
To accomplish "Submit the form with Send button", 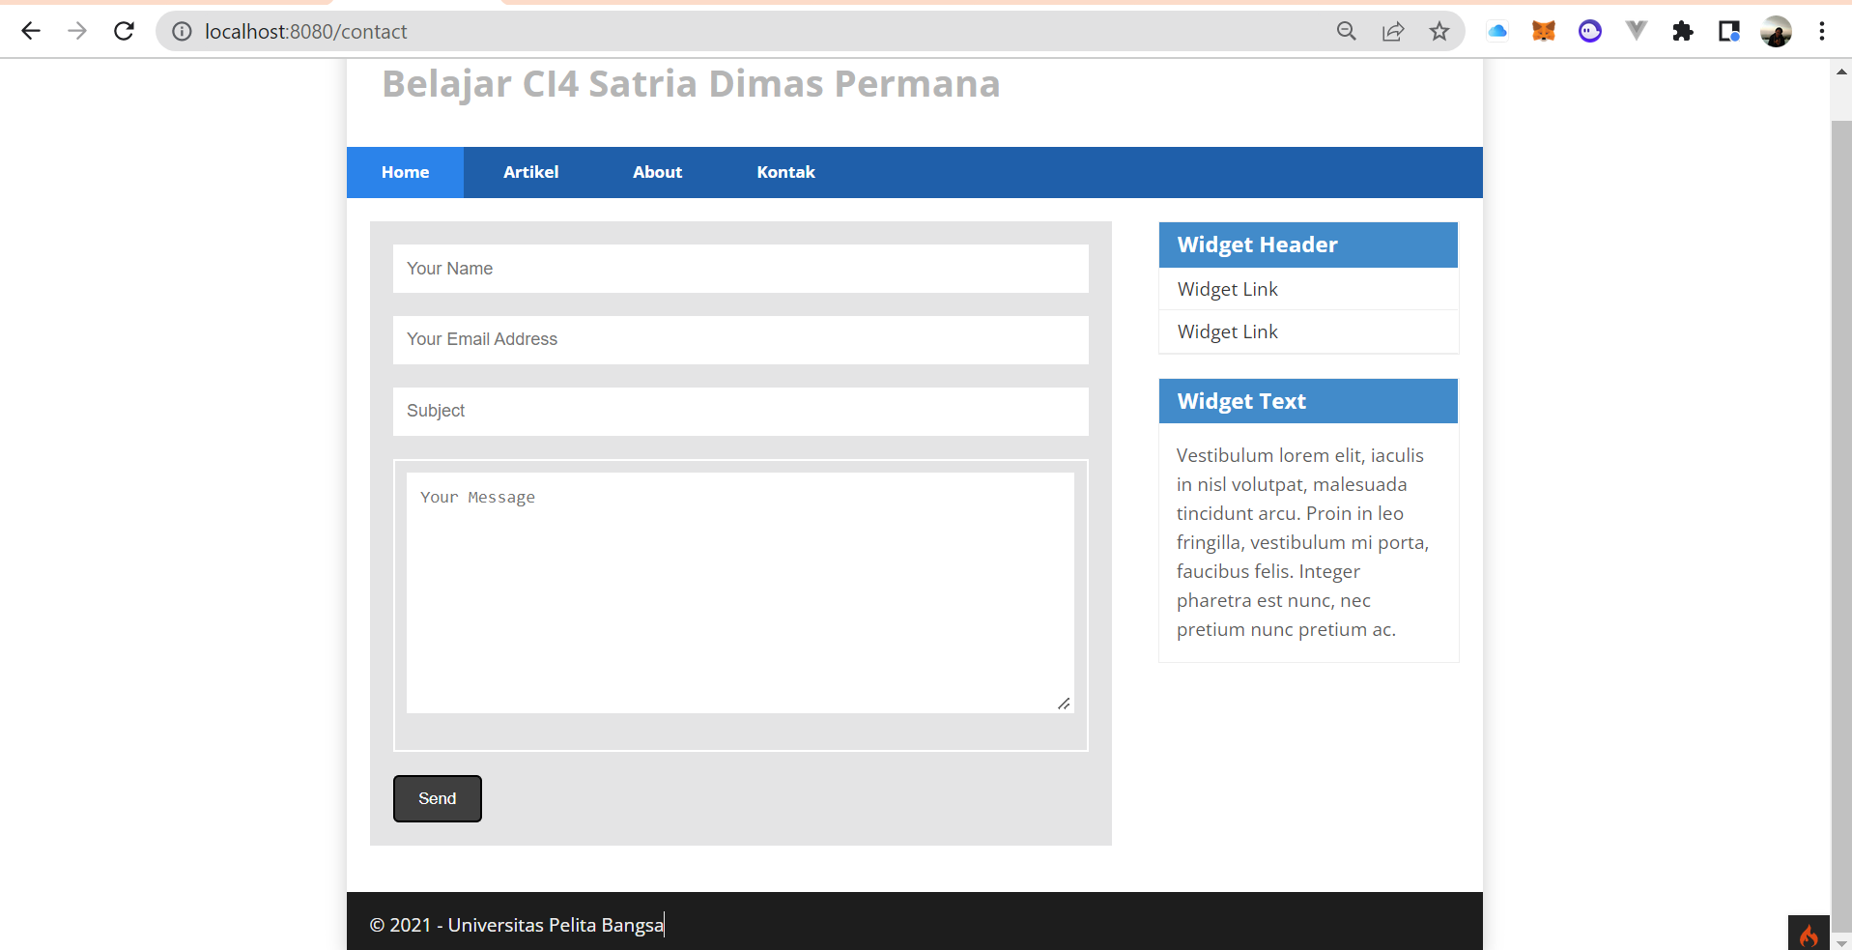I will click(x=438, y=798).
